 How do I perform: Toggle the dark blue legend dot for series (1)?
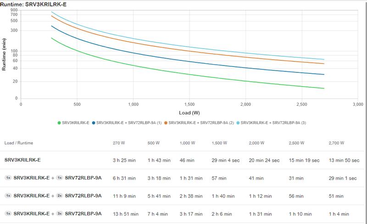point(94,123)
